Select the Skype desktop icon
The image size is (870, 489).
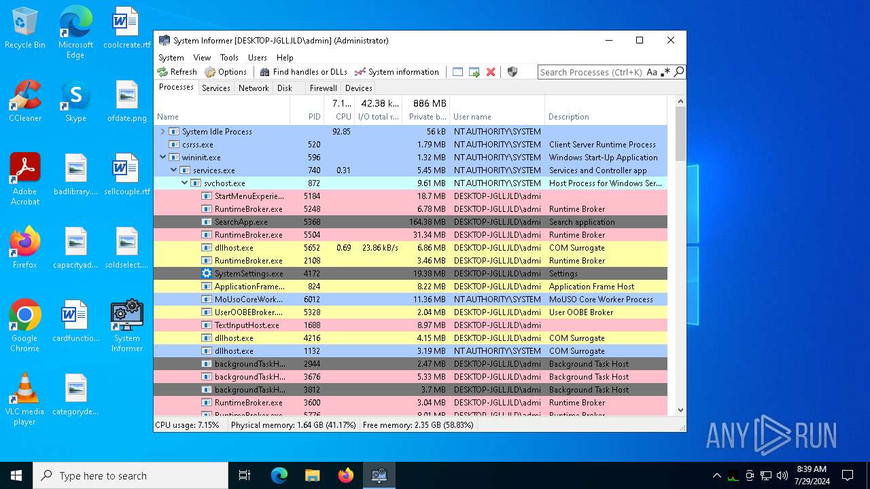[75, 101]
